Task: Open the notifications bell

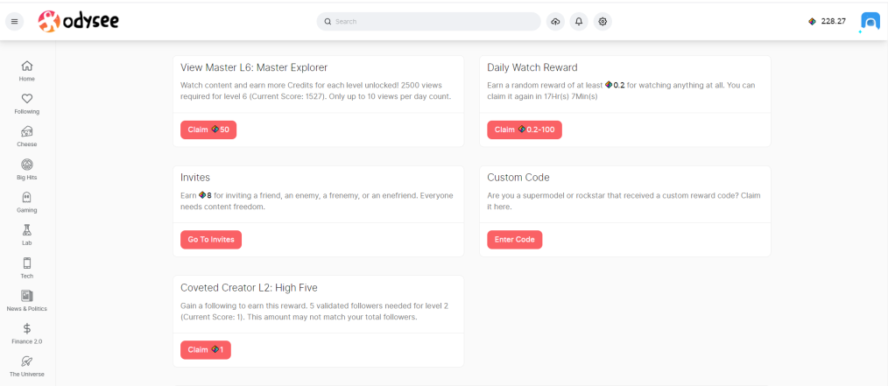Action: 579,22
